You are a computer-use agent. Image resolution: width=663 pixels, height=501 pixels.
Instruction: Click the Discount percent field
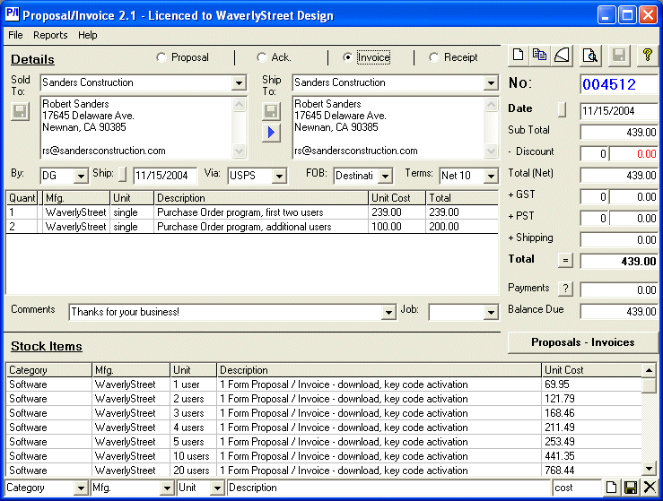(595, 154)
